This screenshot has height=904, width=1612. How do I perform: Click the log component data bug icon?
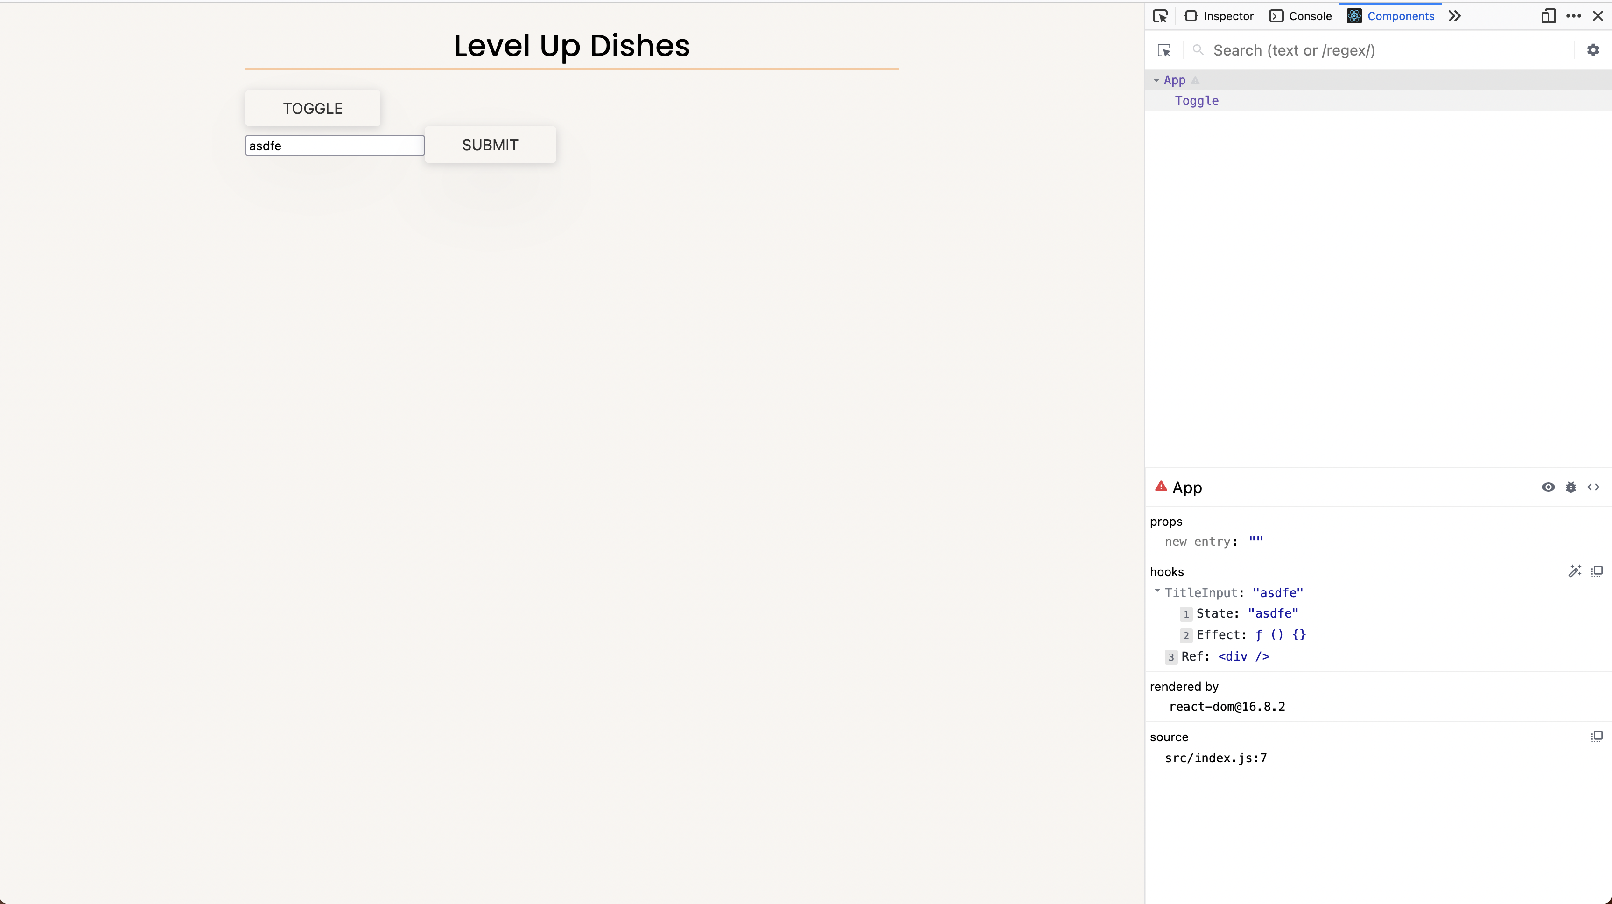pyautogui.click(x=1571, y=487)
